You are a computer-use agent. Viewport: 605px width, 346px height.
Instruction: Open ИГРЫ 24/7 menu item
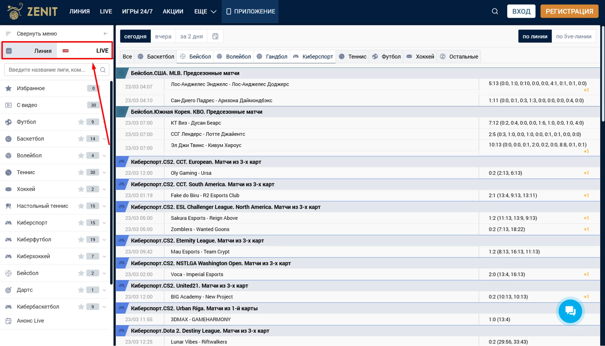[137, 11]
